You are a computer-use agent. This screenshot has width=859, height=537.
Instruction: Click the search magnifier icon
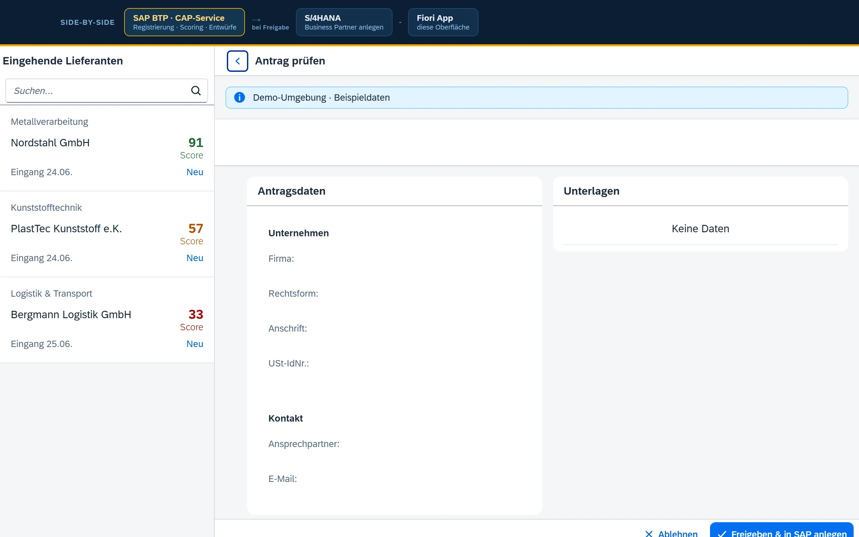click(196, 91)
